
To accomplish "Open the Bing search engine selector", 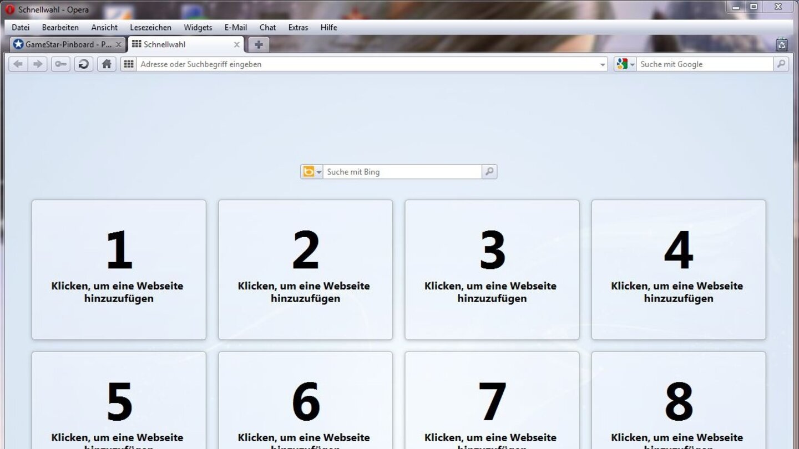I will pyautogui.click(x=312, y=172).
